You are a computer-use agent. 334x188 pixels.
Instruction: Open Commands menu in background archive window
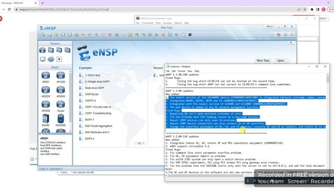point(147,23)
